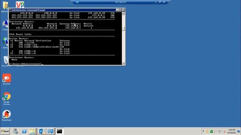Image resolution: width=241 pixels, height=135 pixels.
Task: Restore down the remote session window
Action: pyautogui.click(x=160, y=2)
